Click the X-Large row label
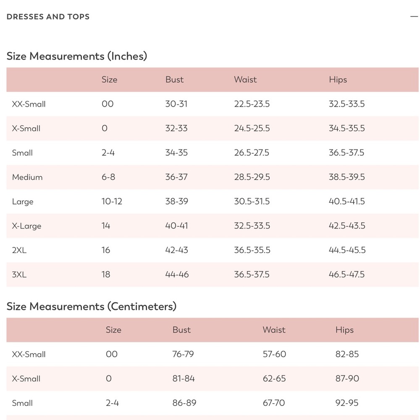Screen dimensions: 420x420 (x=26, y=226)
